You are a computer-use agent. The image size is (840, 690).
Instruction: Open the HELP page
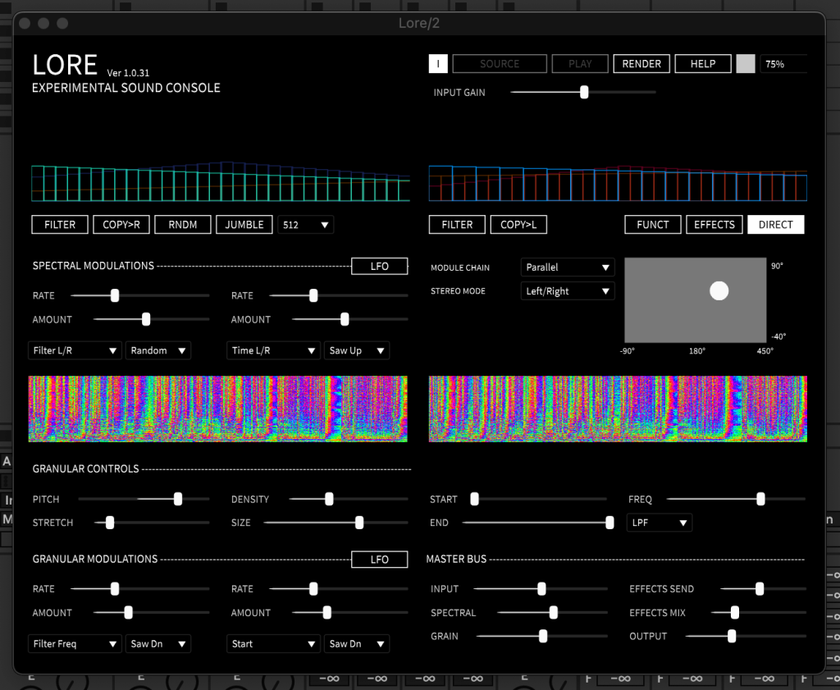702,64
